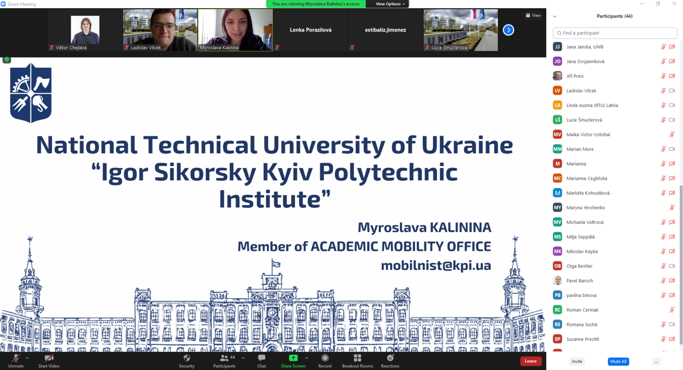Unmute your microphone

[16, 358]
